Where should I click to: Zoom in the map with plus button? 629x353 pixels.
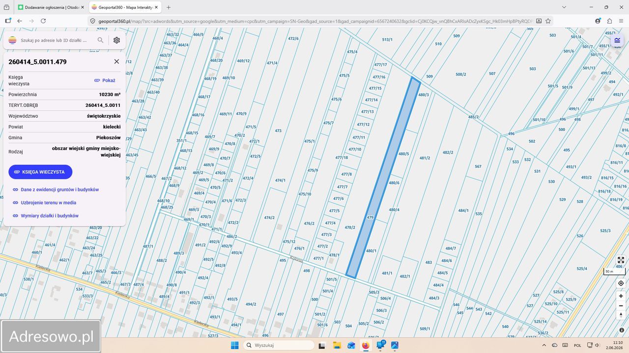pos(621,296)
